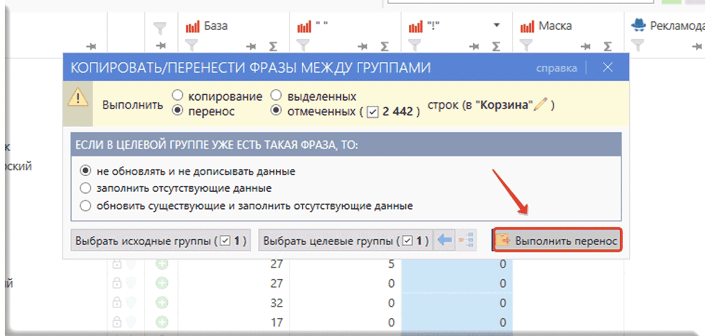The image size is (710, 336).
Task: Click the sum icon of " " column
Action: tap(385, 46)
